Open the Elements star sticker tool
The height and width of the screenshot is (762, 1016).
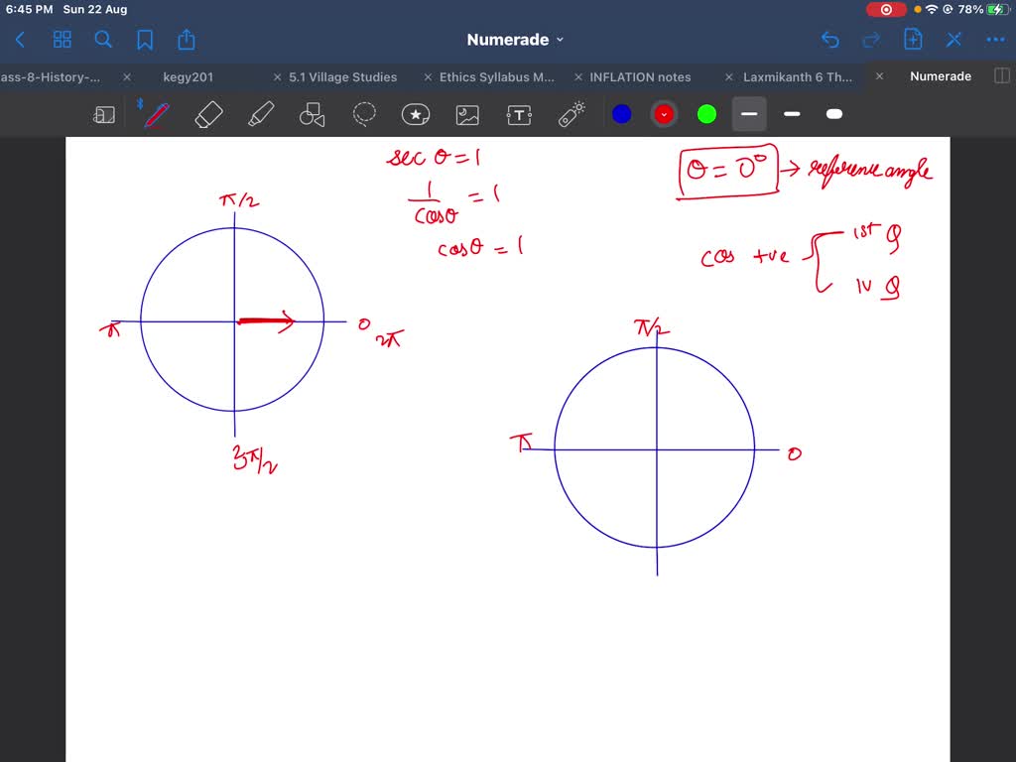[x=416, y=115]
